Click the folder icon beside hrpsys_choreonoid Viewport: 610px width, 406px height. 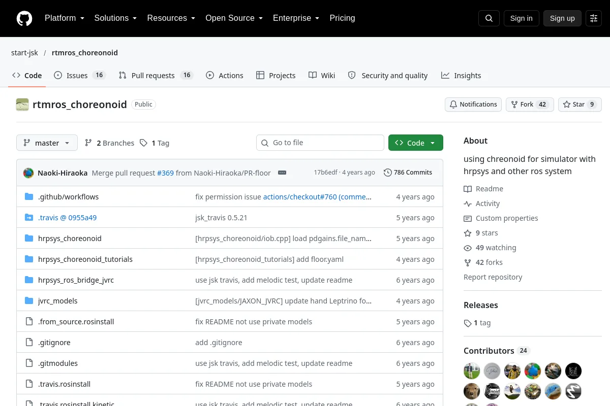click(x=29, y=239)
